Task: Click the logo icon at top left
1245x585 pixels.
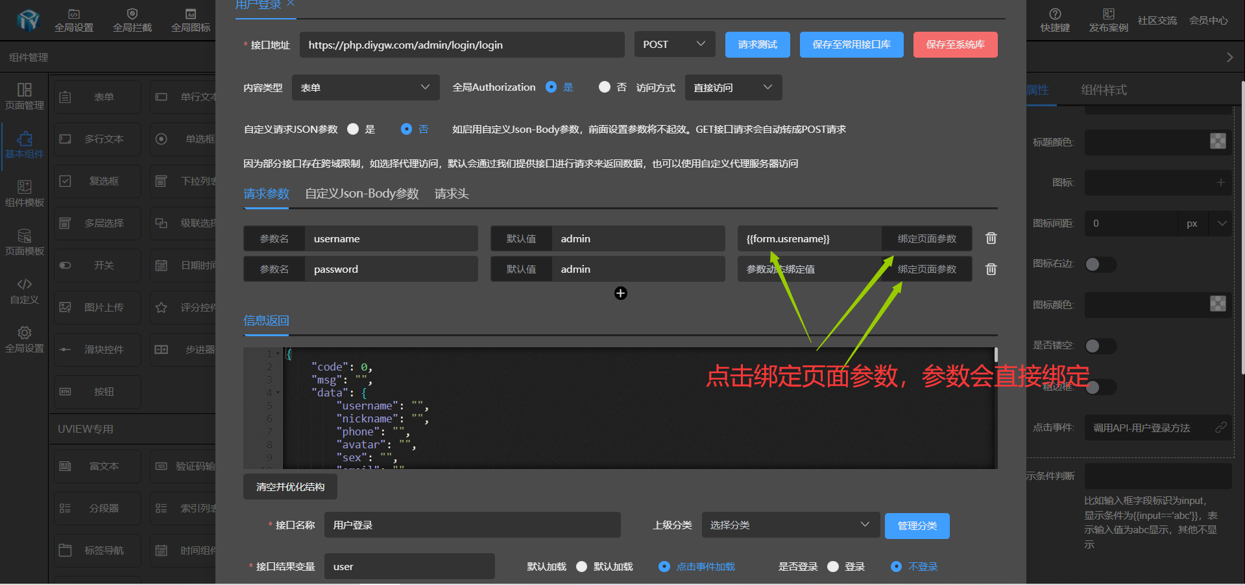Action: pos(28,21)
